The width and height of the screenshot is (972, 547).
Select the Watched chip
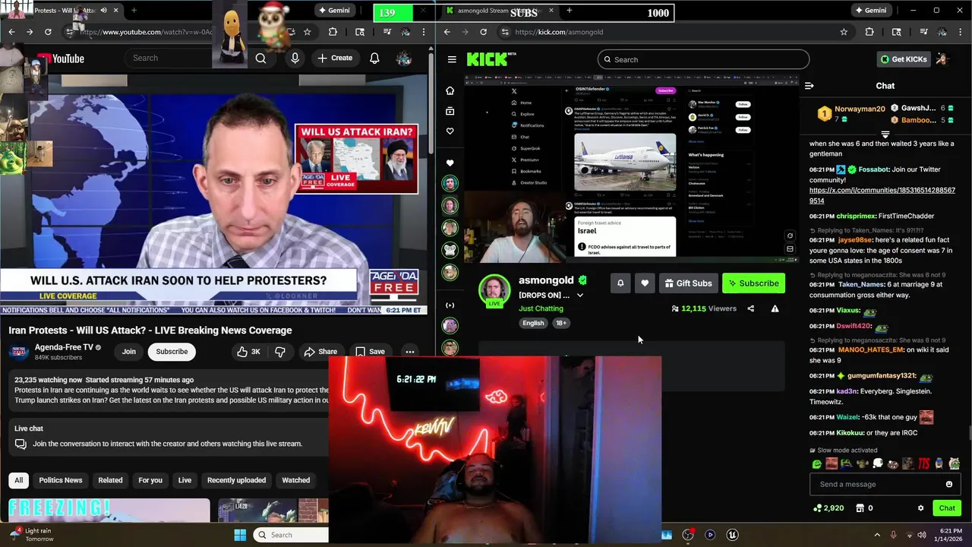(x=296, y=480)
